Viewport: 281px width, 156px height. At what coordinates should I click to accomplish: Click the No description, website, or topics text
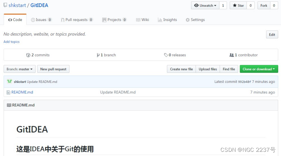(x=45, y=34)
